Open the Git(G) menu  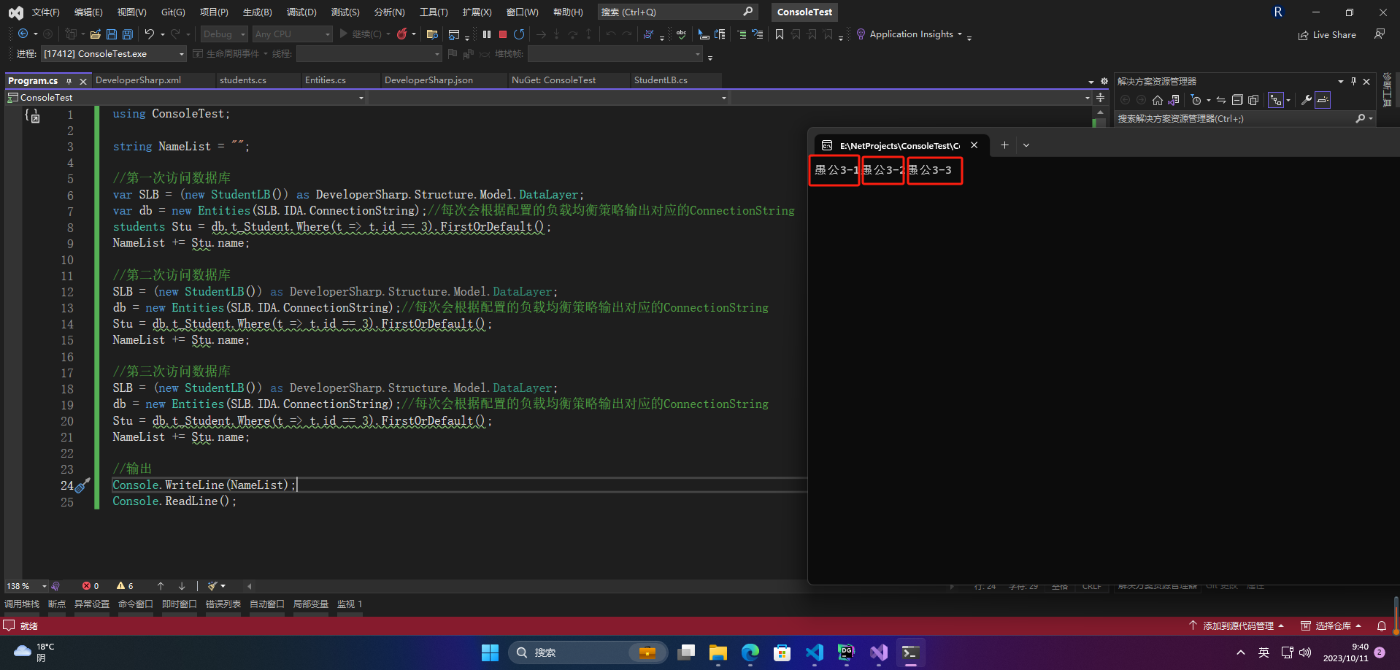pyautogui.click(x=173, y=12)
